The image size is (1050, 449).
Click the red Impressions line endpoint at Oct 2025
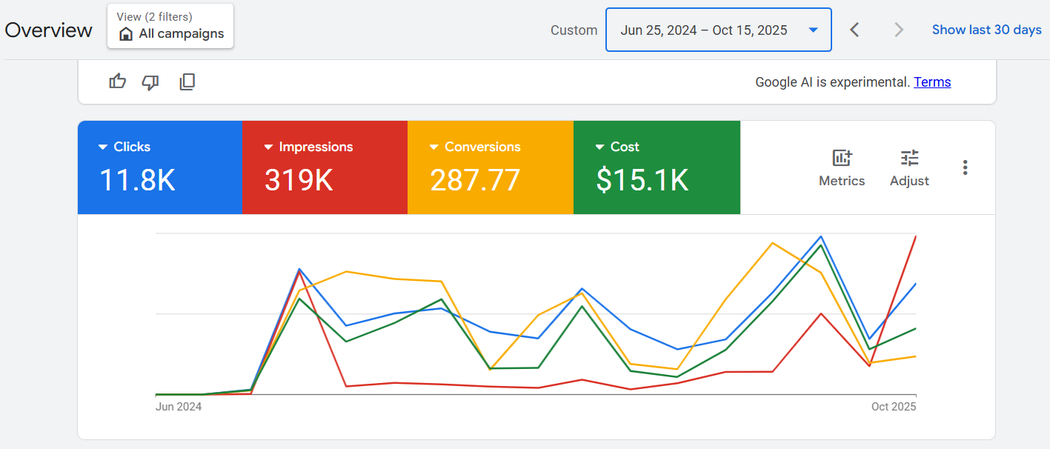coord(916,236)
